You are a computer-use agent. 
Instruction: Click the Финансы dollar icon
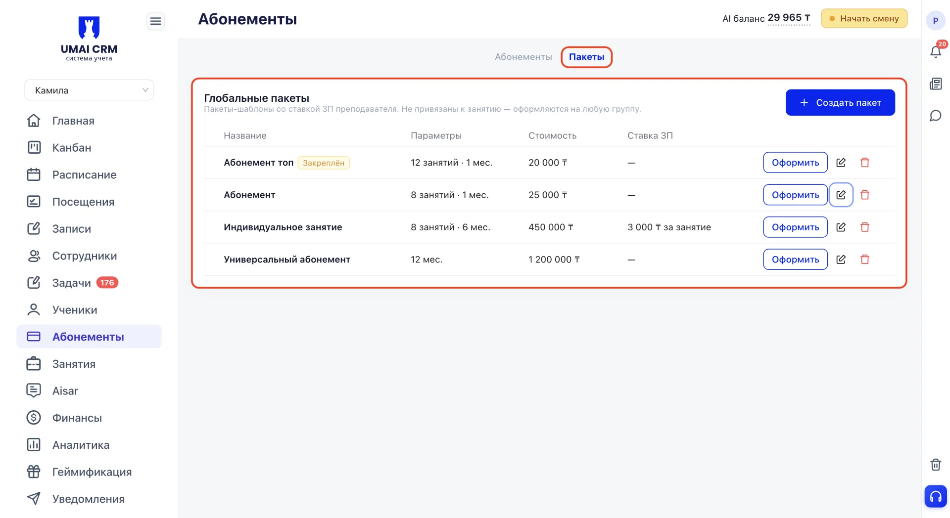point(34,418)
